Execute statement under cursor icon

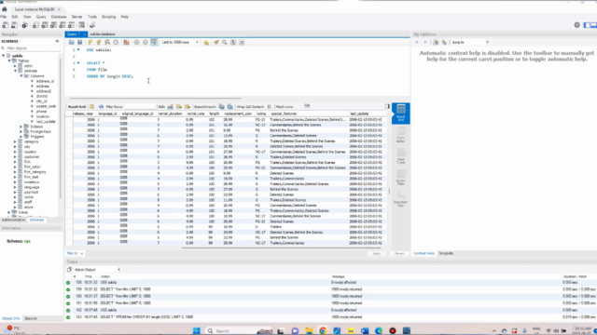tap(99, 42)
